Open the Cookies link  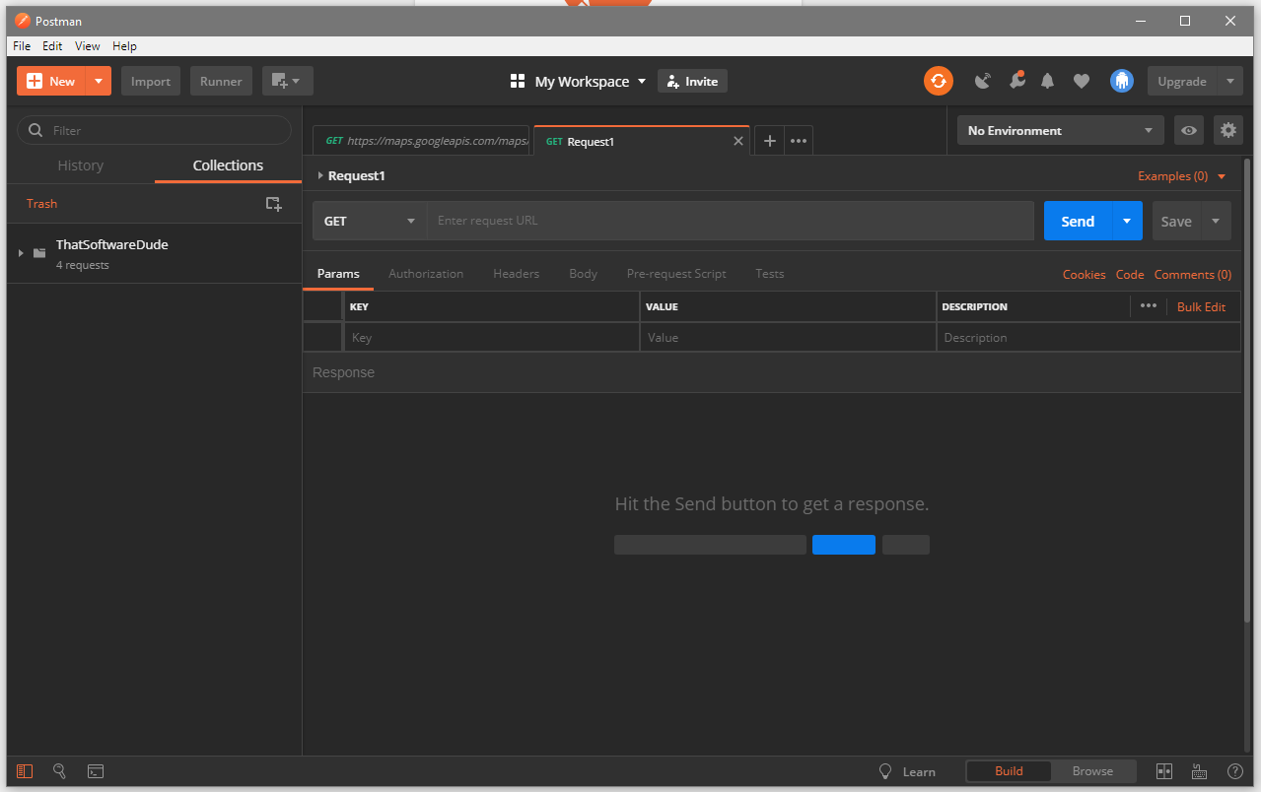click(x=1085, y=275)
